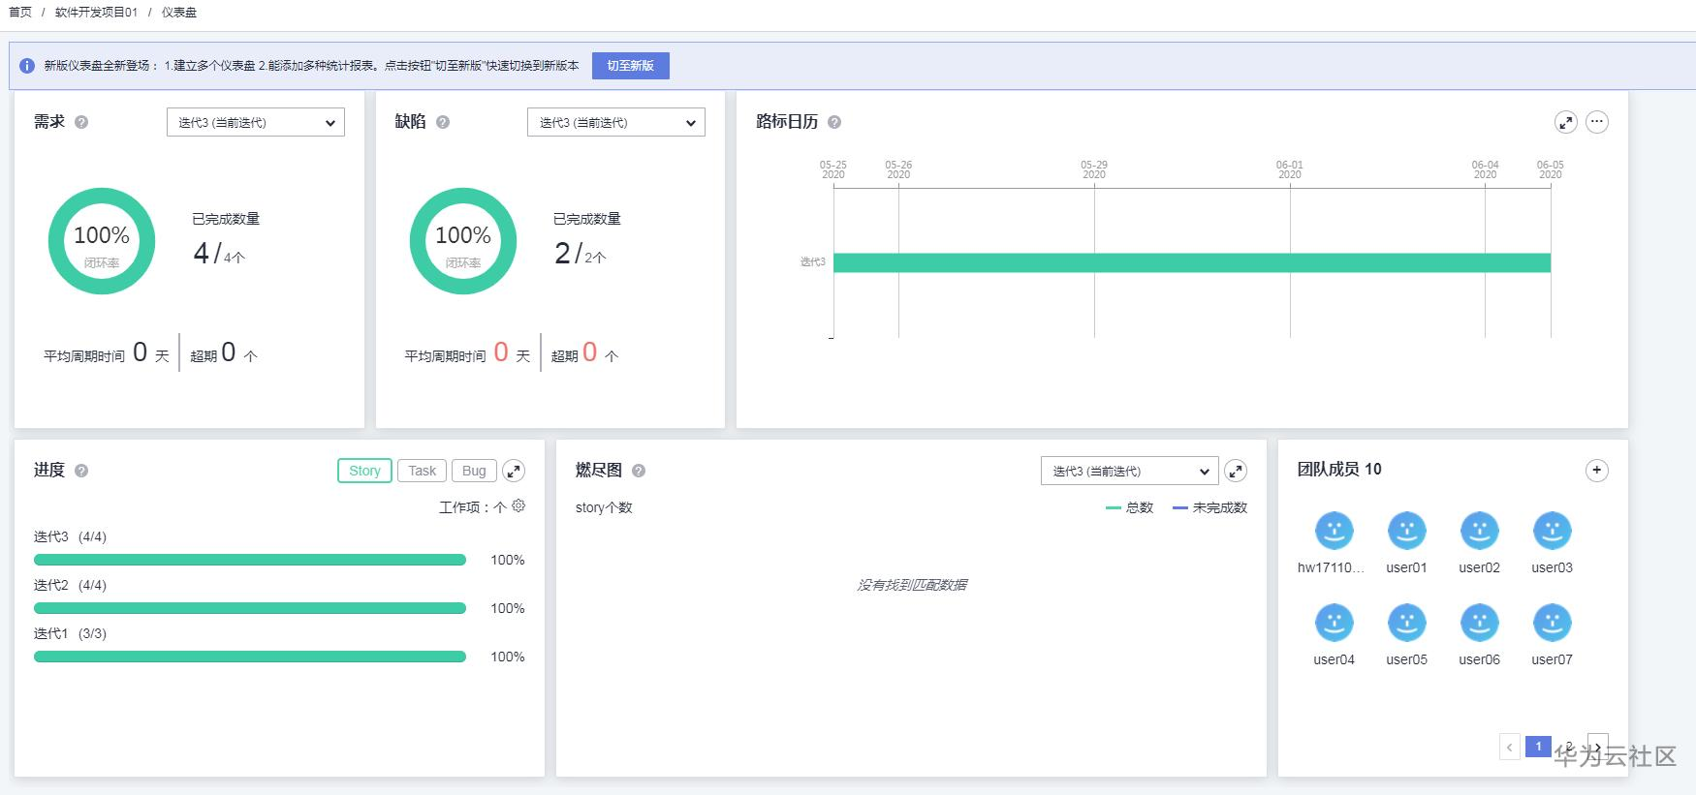The image size is (1696, 795).
Task: Click avatar of member hw17110...
Action: click(1334, 531)
